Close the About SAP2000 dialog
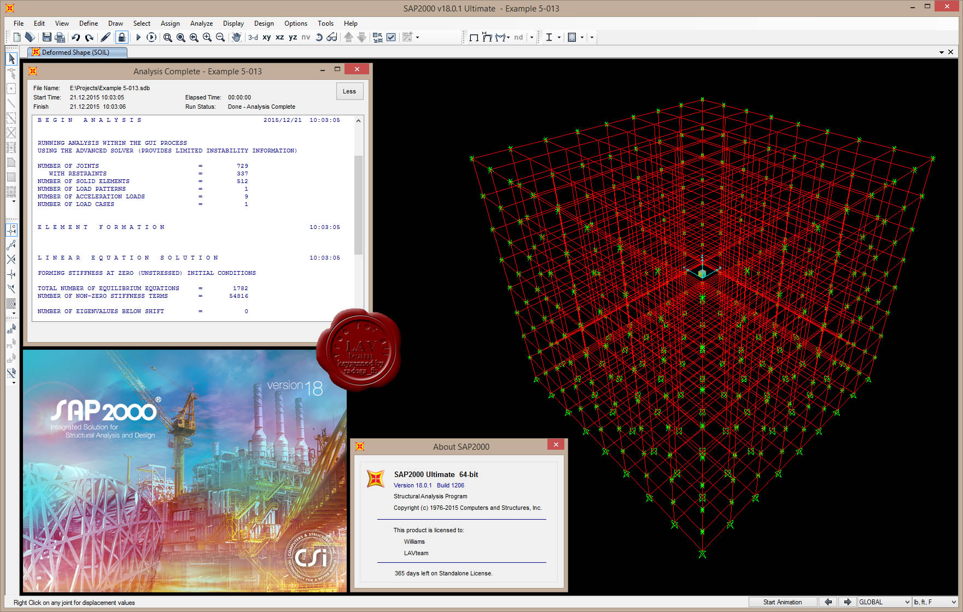 click(x=556, y=445)
